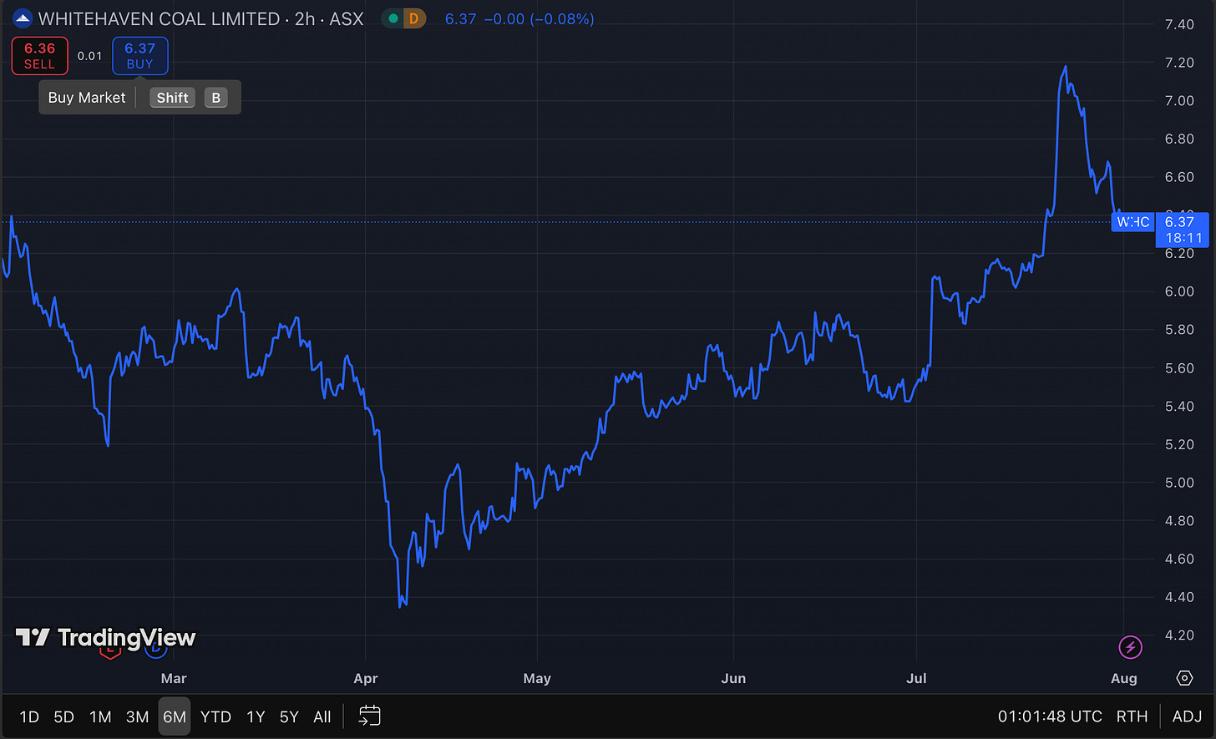The image size is (1216, 739).
Task: Click the 6.80 price axis label
Action: (x=1179, y=139)
